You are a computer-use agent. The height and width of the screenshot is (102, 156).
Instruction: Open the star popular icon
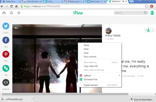pos(19,13)
